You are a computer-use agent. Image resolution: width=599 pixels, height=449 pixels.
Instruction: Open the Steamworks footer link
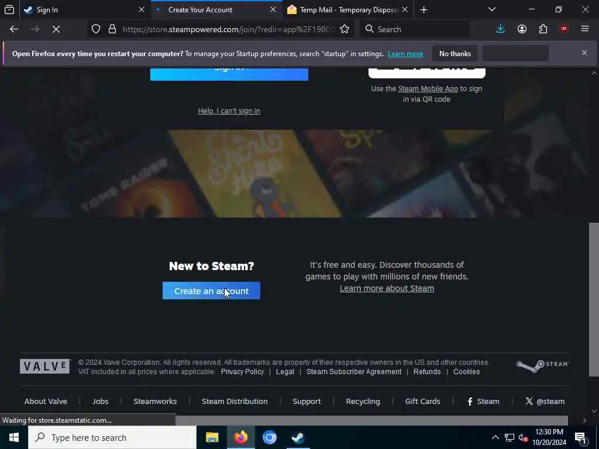coord(155,401)
